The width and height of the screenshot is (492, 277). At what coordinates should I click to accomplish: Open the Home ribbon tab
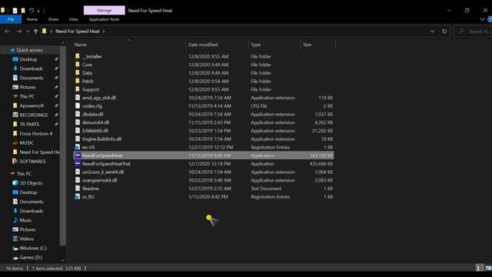[32, 19]
